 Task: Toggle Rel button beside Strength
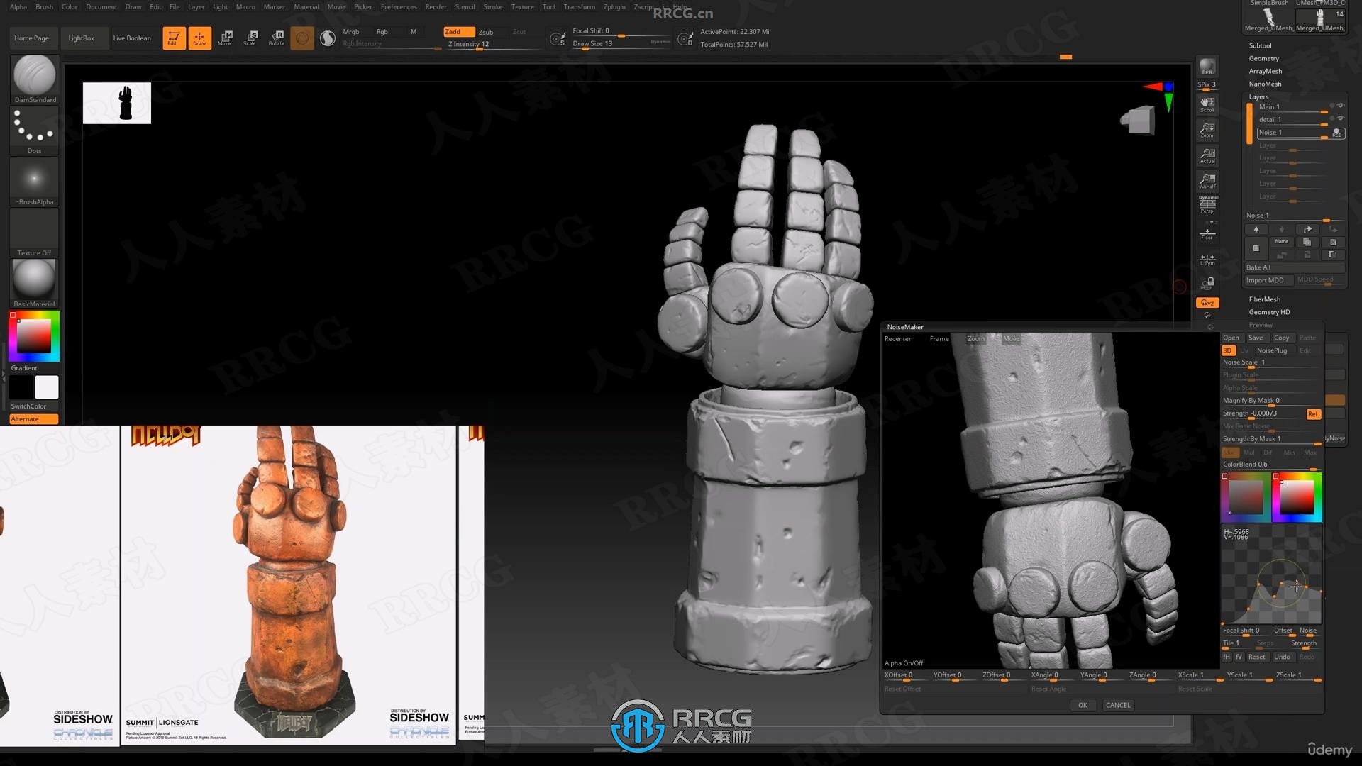(1313, 414)
